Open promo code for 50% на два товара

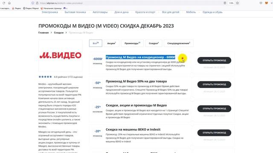pos(214,85)
